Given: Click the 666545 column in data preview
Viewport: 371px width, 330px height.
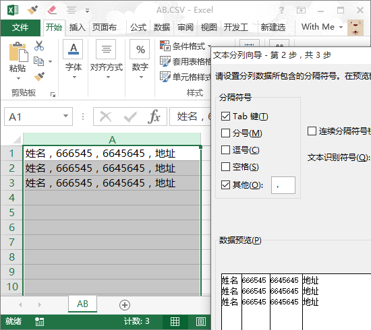Looking at the screenshot, I should tap(256, 302).
